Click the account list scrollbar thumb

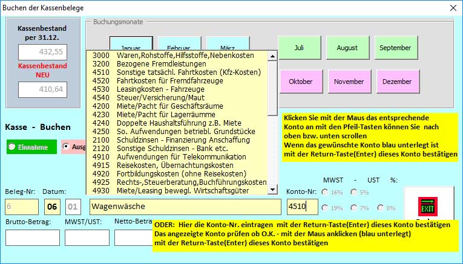click(272, 88)
